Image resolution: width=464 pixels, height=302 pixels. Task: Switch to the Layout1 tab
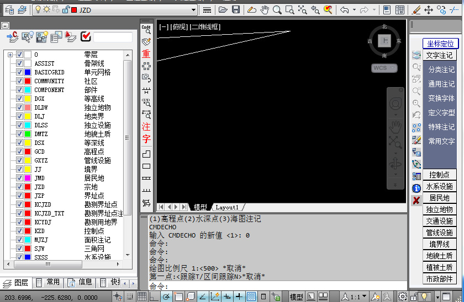coord(227,207)
